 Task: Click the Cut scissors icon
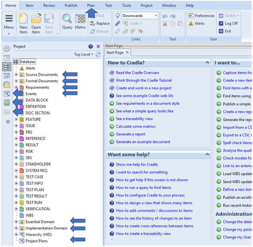(x=165, y=24)
